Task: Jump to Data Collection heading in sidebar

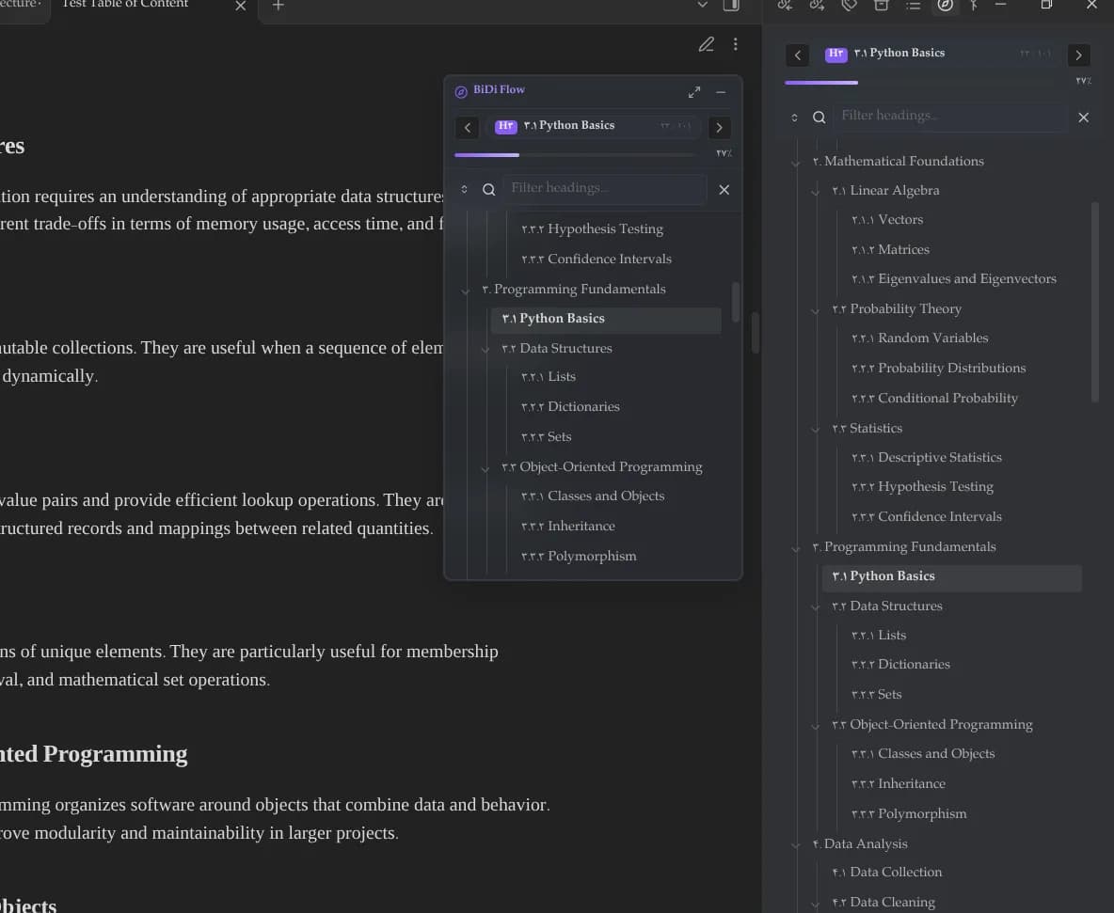Action: [886, 873]
